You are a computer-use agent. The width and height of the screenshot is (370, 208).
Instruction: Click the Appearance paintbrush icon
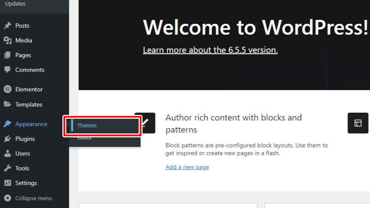7,123
